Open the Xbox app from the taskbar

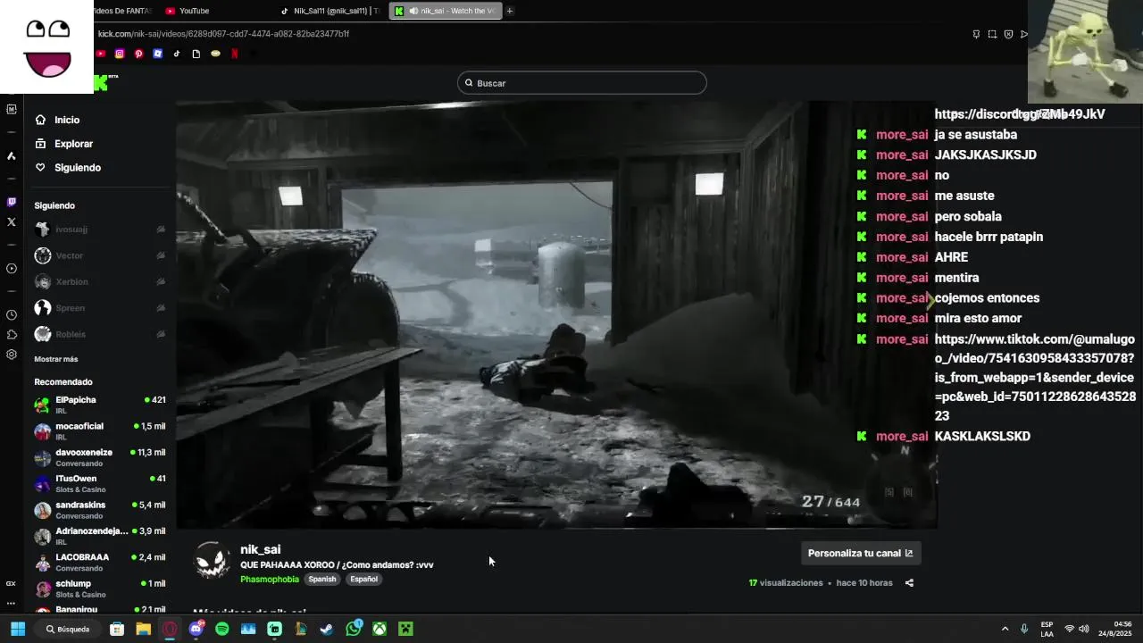tap(380, 629)
